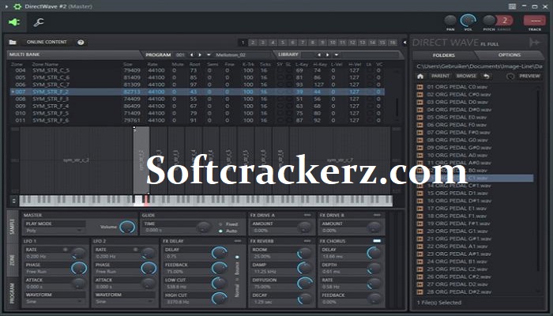Click the green plugin plug icon
Screen dimensions: 553x316
[14, 22]
